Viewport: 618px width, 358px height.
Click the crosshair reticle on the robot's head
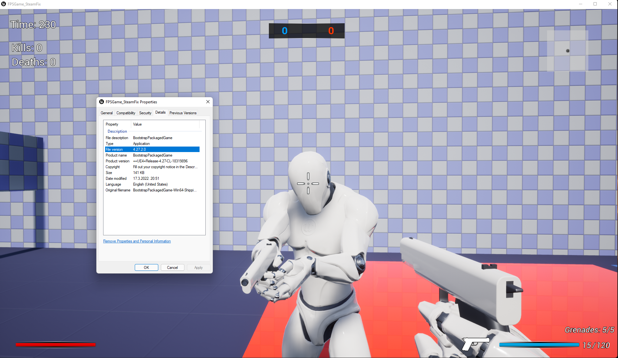pos(308,184)
